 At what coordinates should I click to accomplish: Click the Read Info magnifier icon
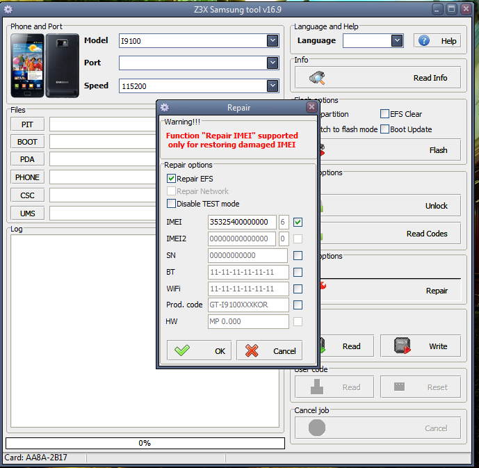click(x=317, y=78)
